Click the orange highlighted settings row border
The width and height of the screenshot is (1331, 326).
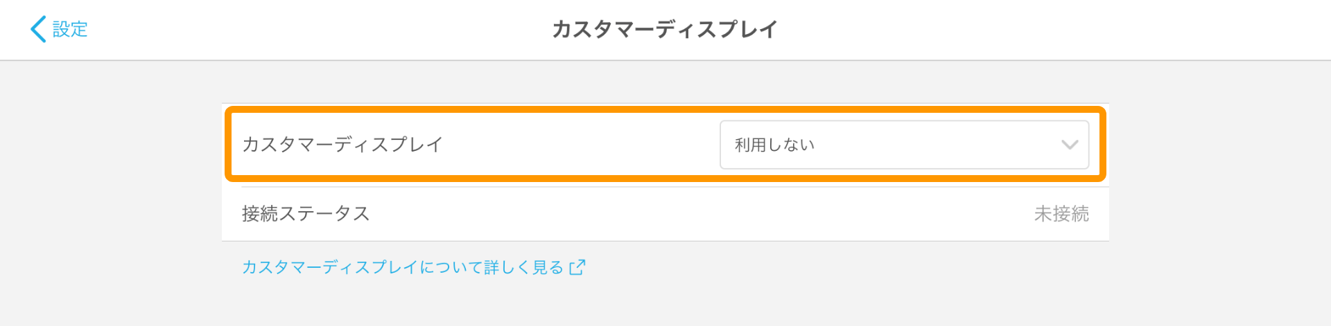(665, 109)
